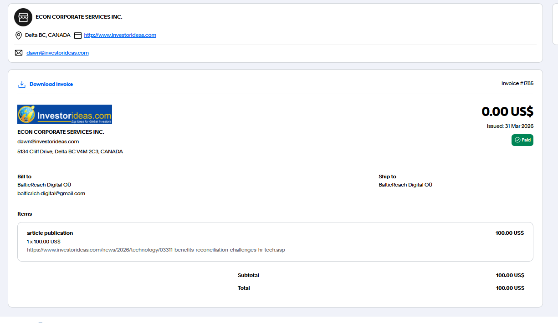Click the envelope icon next to the email address

pyautogui.click(x=19, y=53)
